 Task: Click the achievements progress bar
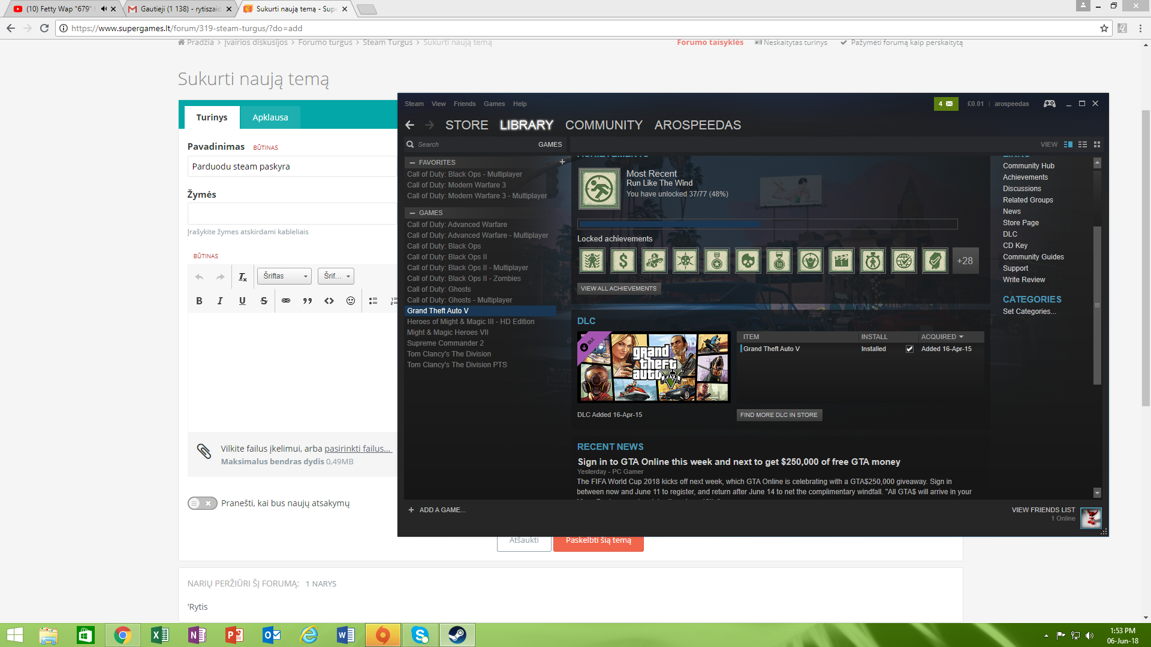767,224
